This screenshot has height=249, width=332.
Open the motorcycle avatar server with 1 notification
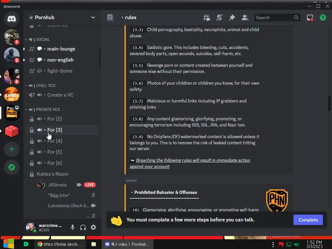point(12,37)
